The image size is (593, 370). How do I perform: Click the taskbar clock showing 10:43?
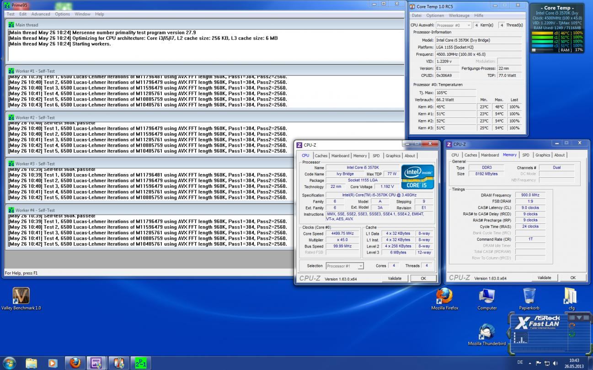point(574,363)
